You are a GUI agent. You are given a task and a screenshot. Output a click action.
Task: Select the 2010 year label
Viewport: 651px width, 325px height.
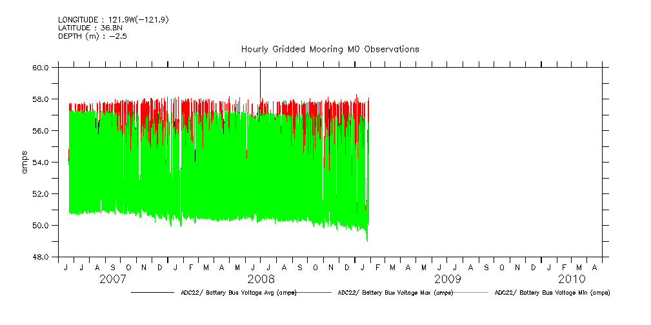point(572,280)
